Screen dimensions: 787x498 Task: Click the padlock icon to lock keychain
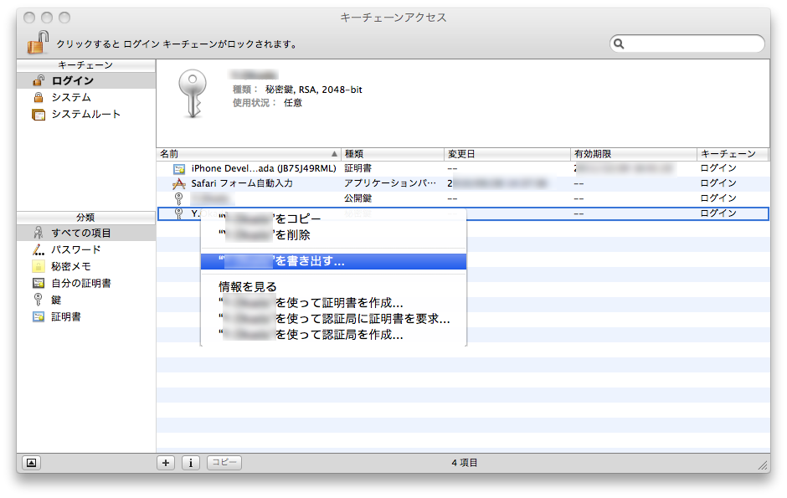(38, 42)
